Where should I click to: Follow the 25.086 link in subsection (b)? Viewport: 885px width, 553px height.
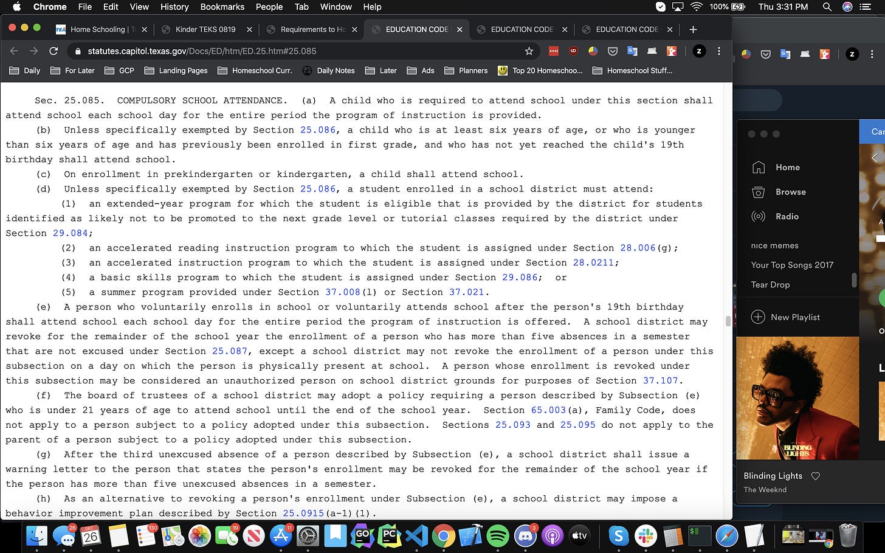[318, 130]
